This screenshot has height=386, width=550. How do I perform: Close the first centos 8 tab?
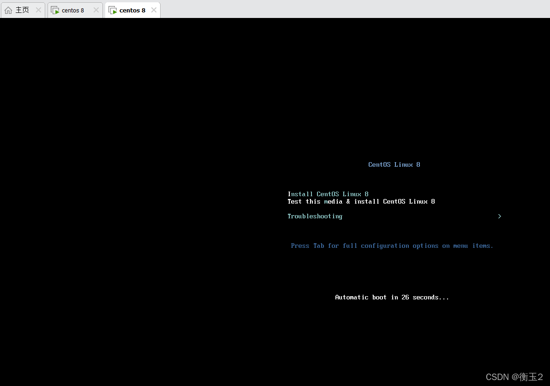click(96, 10)
